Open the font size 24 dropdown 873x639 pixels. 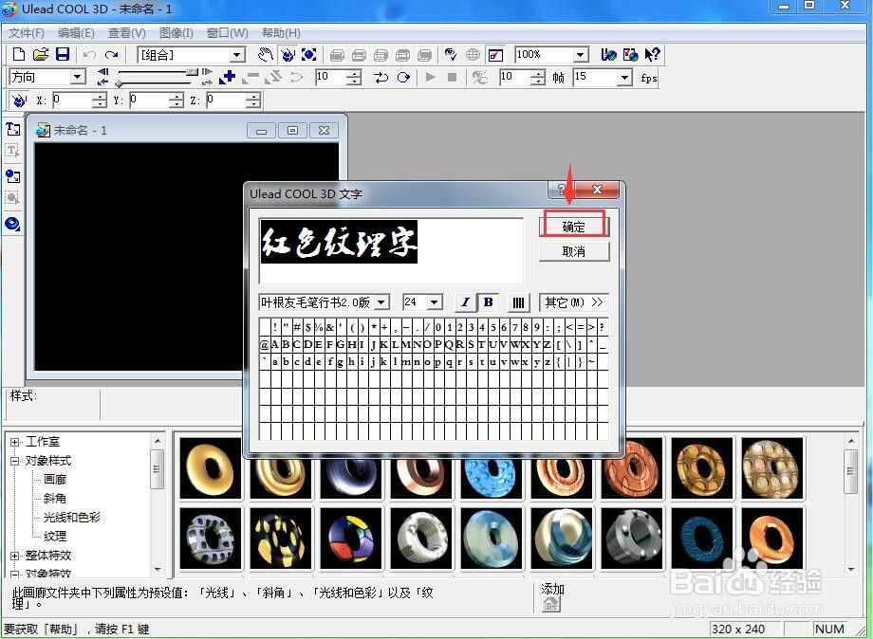[x=435, y=302]
